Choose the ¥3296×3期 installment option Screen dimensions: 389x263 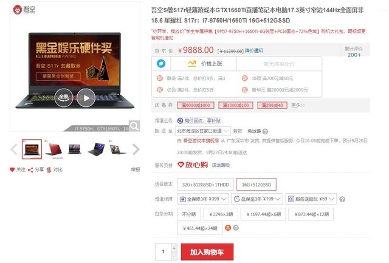pyautogui.click(x=221, y=214)
